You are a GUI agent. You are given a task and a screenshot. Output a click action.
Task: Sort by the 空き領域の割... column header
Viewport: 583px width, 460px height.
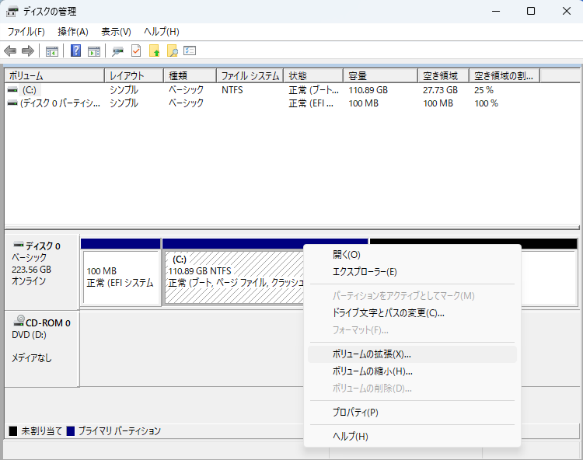tap(505, 76)
